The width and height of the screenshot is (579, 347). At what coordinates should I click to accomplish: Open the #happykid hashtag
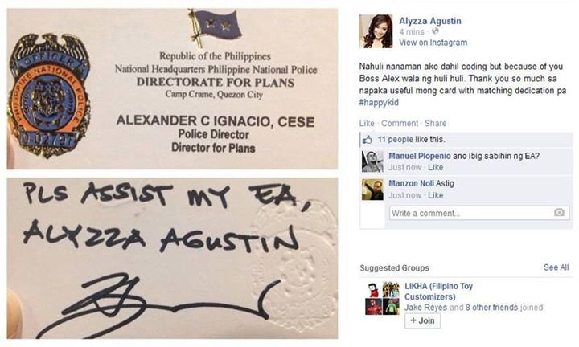[379, 103]
